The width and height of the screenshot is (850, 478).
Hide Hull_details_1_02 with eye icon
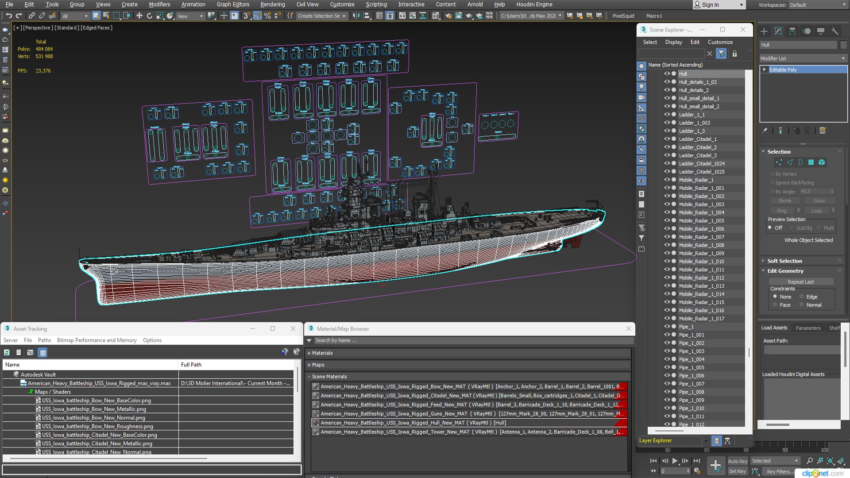coord(667,82)
